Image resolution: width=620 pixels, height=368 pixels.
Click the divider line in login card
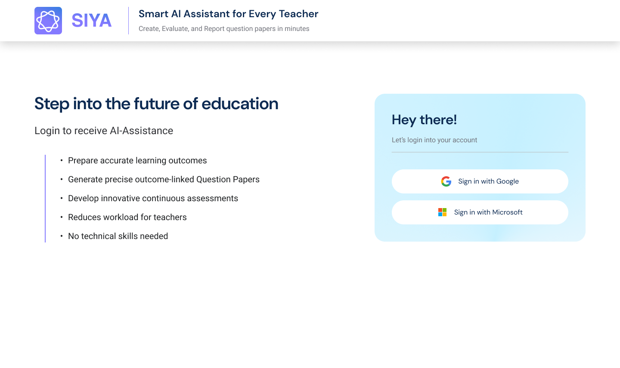(480, 152)
